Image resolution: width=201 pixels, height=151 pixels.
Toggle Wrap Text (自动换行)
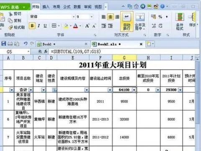[x=126, y=22]
